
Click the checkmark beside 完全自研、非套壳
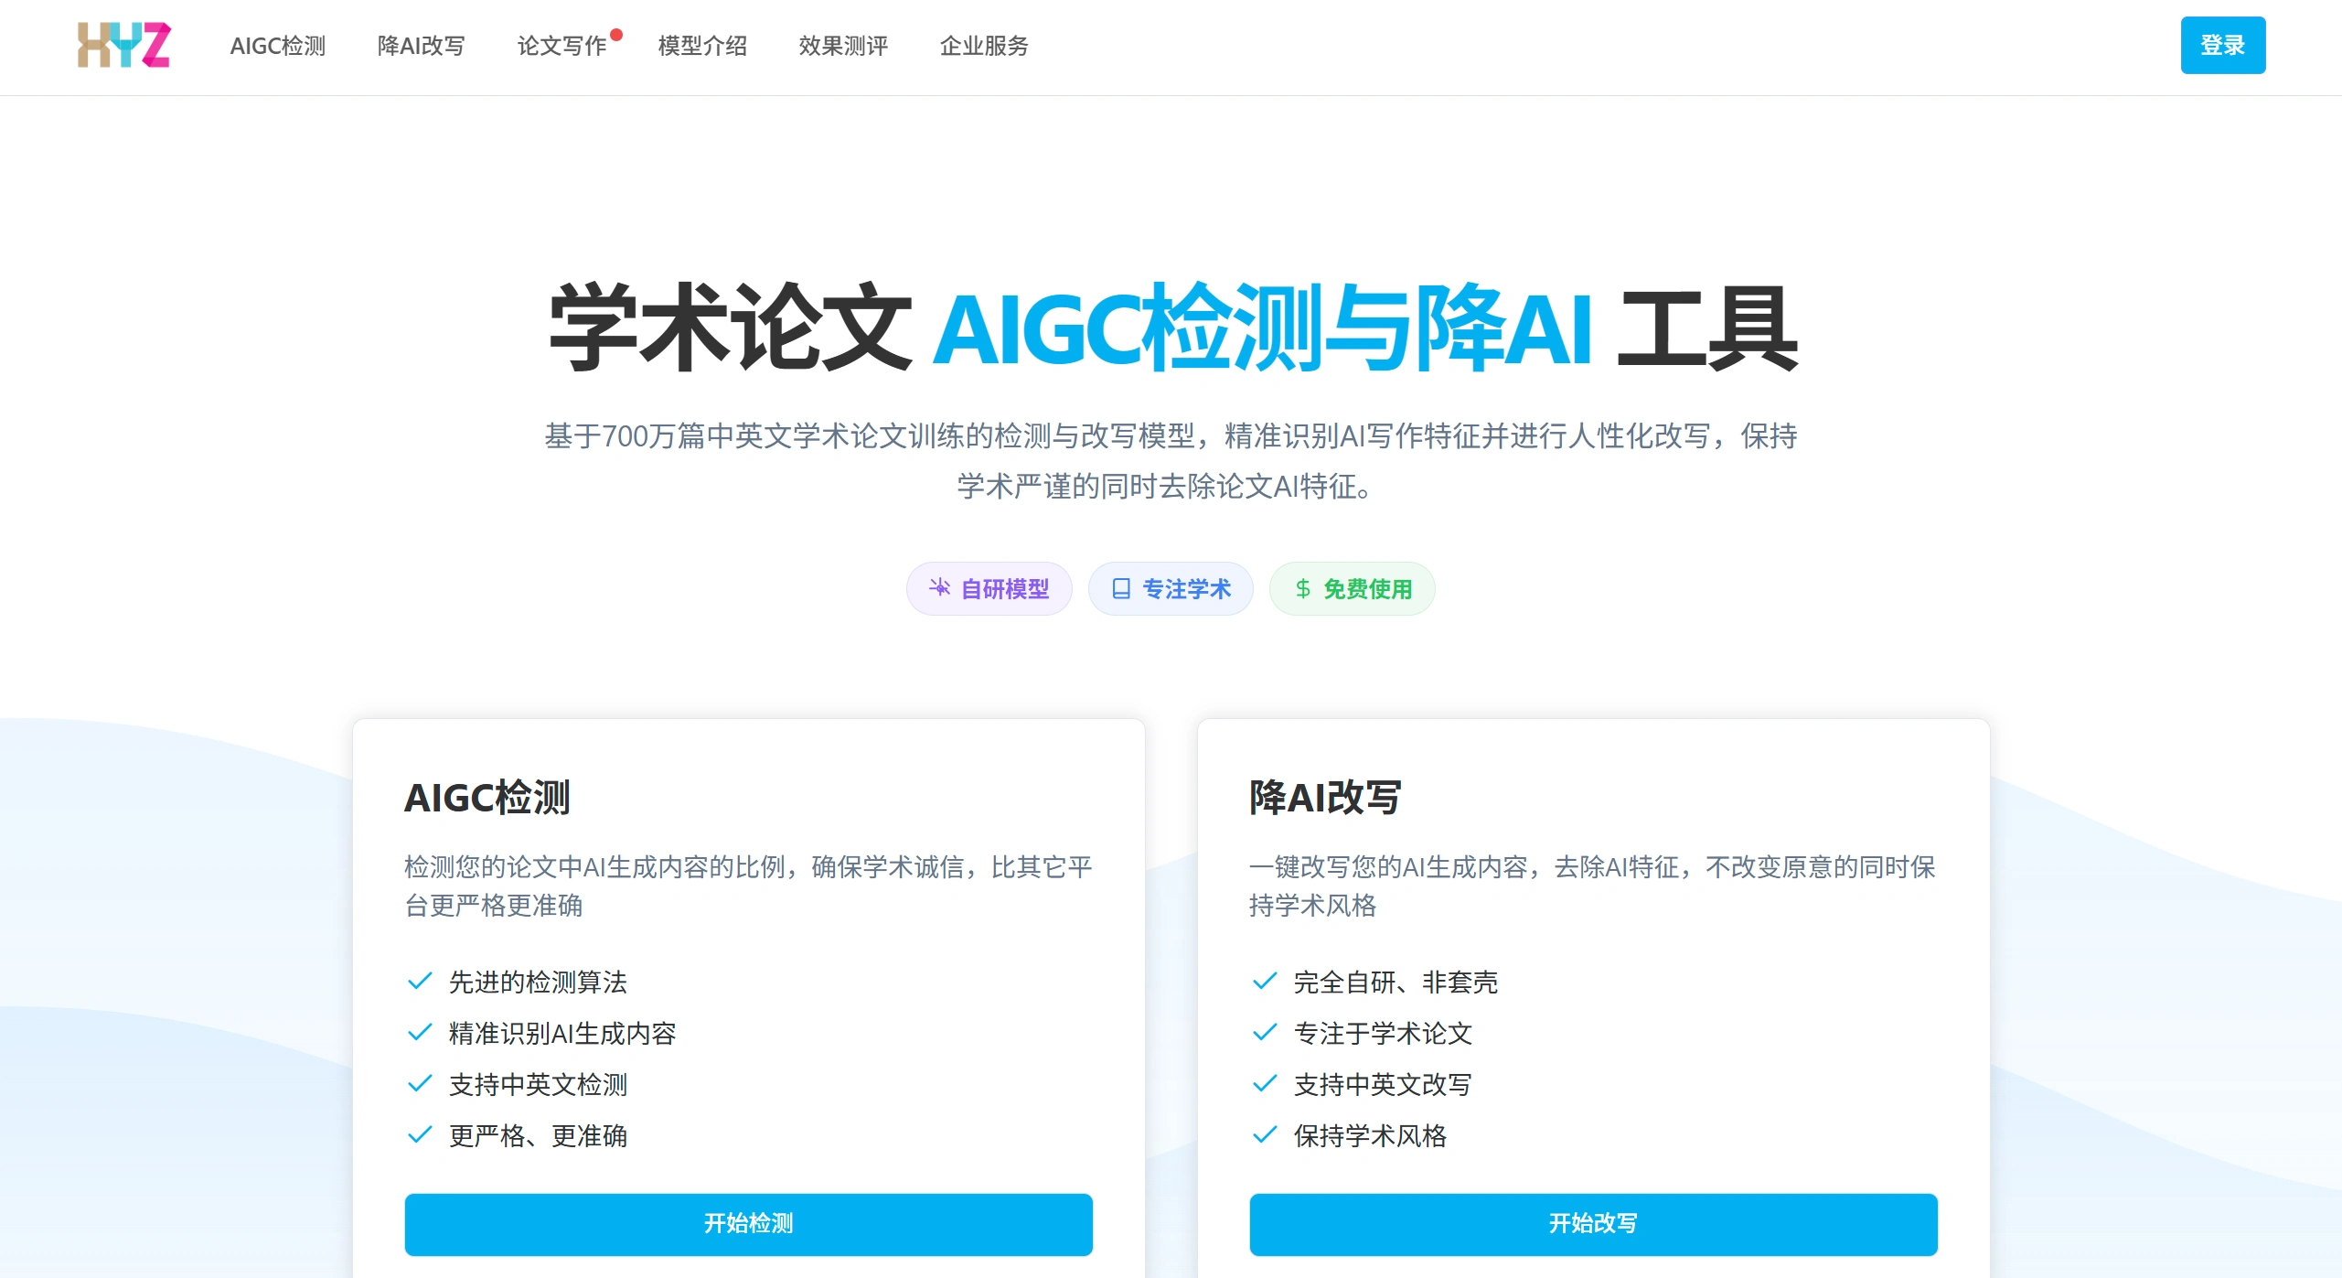pos(1265,981)
